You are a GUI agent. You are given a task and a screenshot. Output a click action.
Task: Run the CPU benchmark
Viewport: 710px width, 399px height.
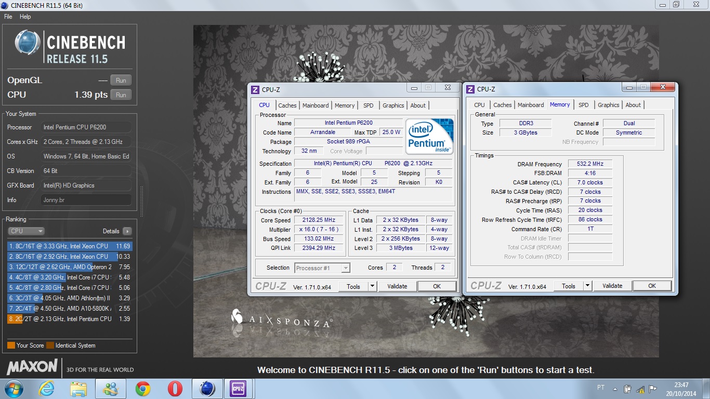[x=121, y=95]
